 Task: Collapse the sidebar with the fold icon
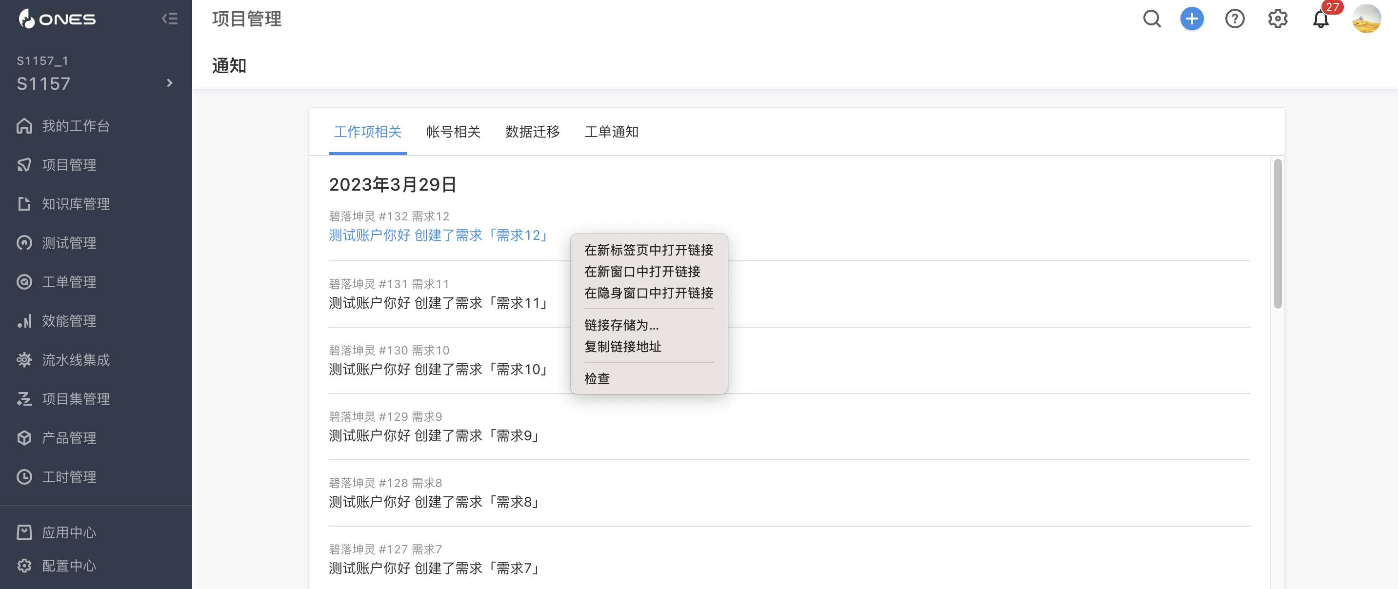point(170,19)
